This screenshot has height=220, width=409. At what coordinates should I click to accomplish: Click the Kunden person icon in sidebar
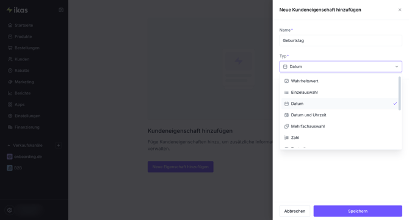(x=10, y=59)
